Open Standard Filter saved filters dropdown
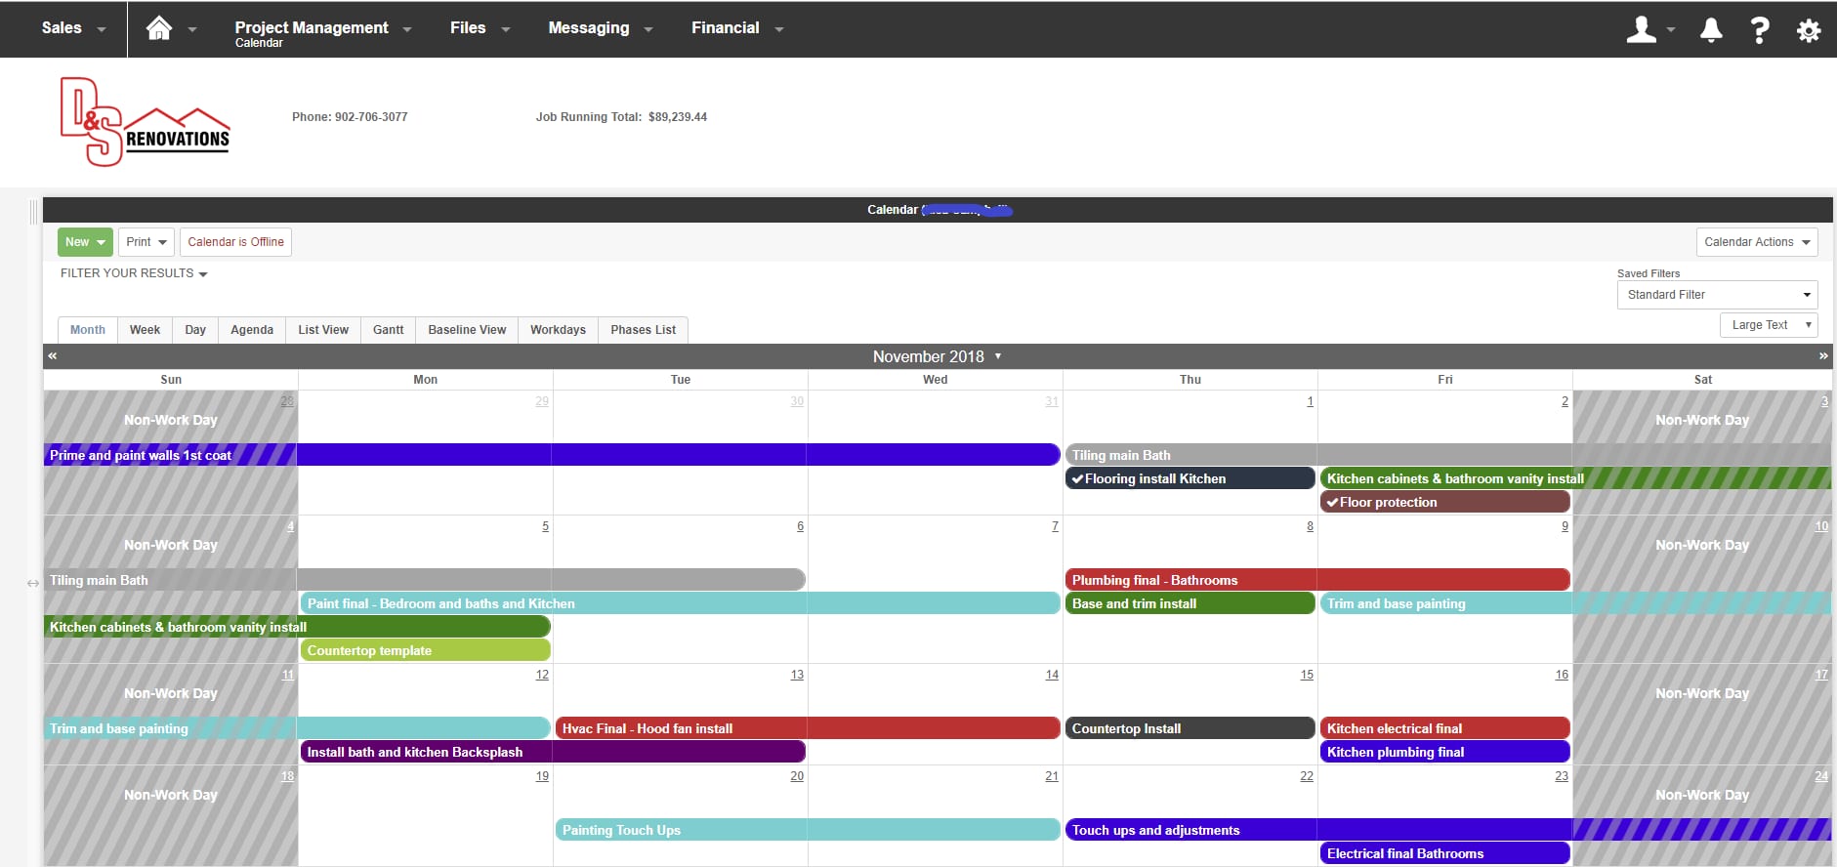 1717,295
